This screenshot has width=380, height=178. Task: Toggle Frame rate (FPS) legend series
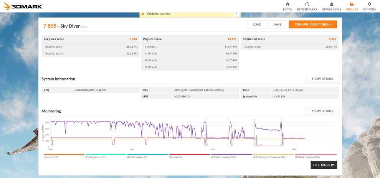pyautogui.click(x=64, y=156)
